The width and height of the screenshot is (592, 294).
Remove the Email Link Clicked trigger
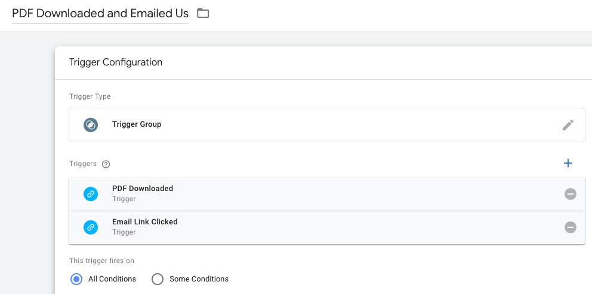point(571,227)
